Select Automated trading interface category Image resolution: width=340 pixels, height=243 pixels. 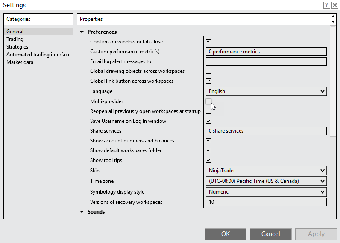(38, 55)
